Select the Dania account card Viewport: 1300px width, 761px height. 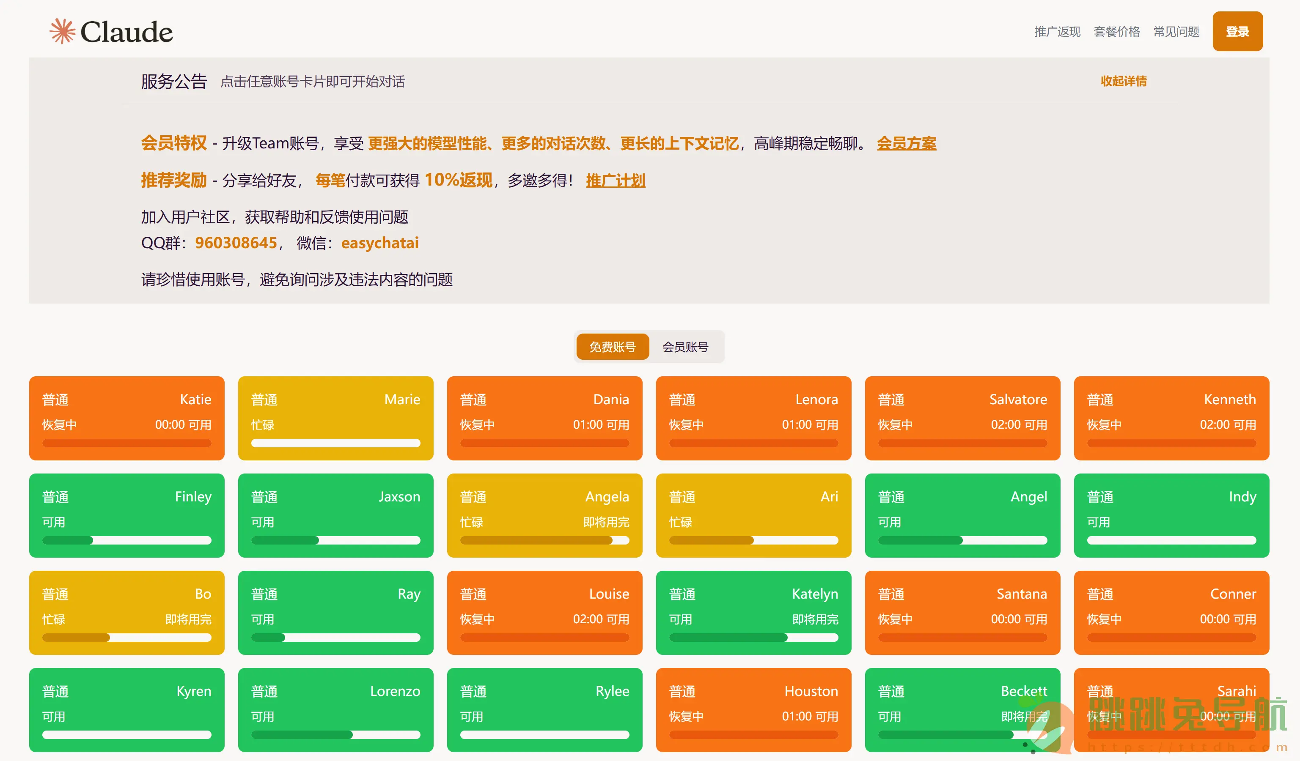[545, 418]
